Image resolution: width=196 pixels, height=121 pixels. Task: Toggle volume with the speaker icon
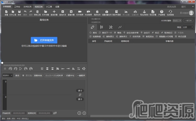click(x=84, y=69)
